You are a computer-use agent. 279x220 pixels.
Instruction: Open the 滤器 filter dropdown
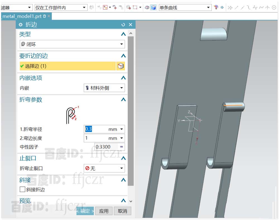click(16, 8)
